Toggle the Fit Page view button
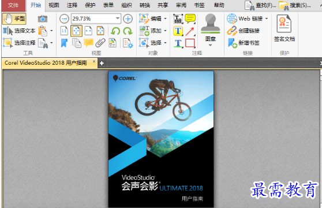The image size is (322, 208). pos(76,31)
